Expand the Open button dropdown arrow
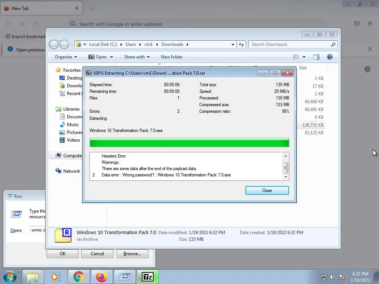The height and width of the screenshot is (284, 379). coord(111,57)
